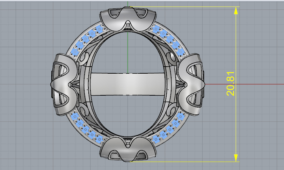Select the 20.81 dimension text

231,84
